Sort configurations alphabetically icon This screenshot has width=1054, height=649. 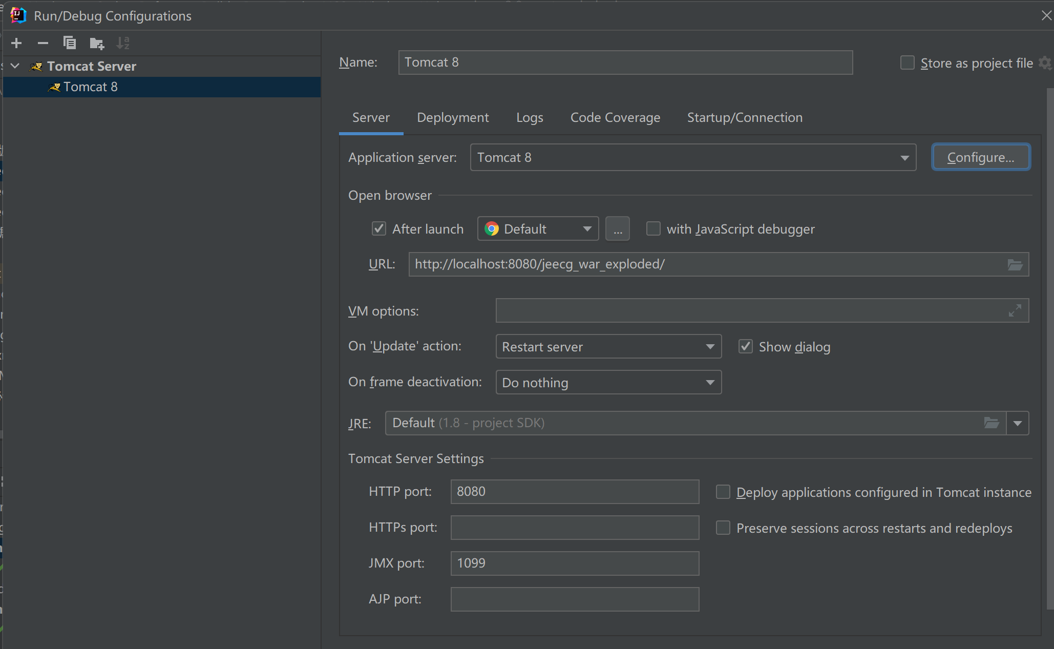pyautogui.click(x=123, y=43)
